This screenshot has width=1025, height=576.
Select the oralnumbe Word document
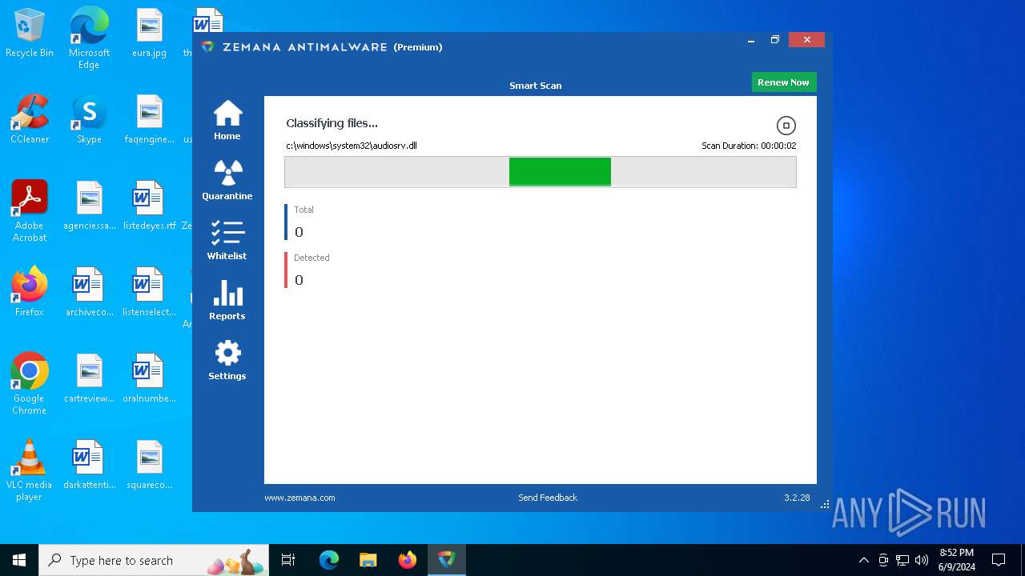[x=150, y=379]
